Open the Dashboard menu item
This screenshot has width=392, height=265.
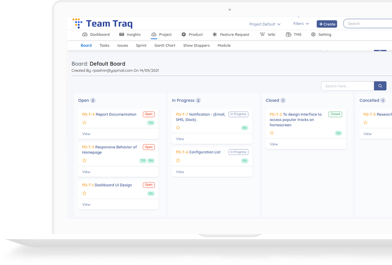pyautogui.click(x=96, y=35)
